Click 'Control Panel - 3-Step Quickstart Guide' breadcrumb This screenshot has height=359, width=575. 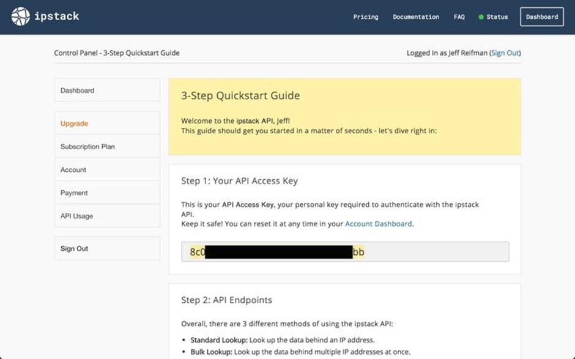117,53
